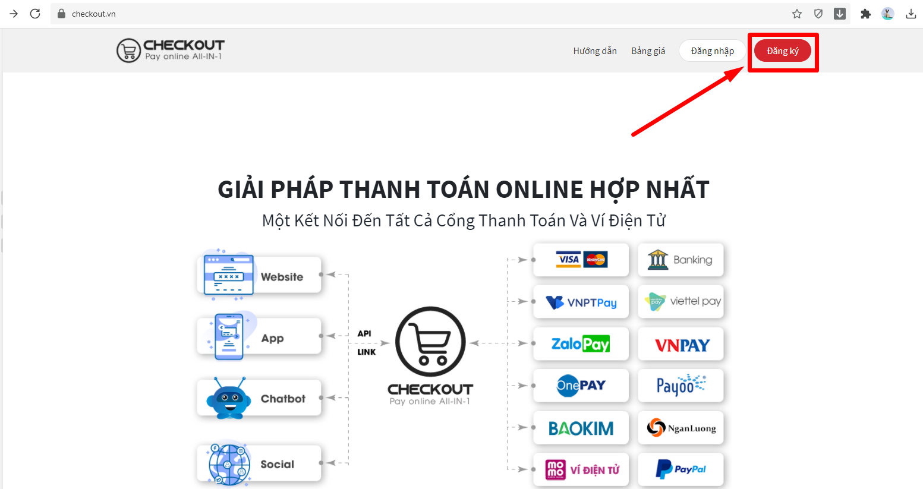The height and width of the screenshot is (489, 923).
Task: Select the NganLuong payment logo
Action: [681, 428]
